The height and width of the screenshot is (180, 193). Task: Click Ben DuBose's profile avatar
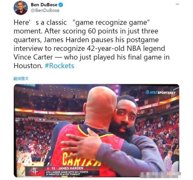(x=21, y=8)
